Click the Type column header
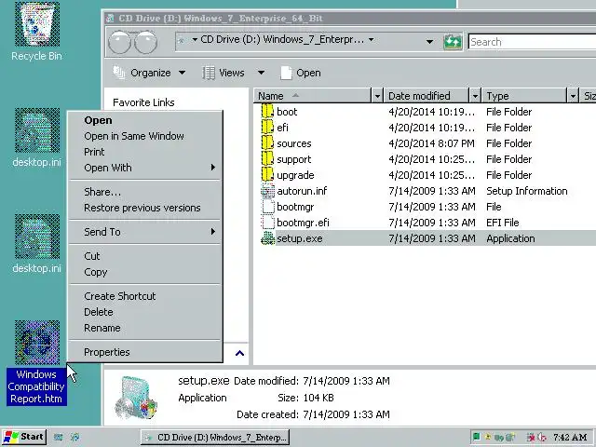Image resolution: width=596 pixels, height=447 pixels. point(524,96)
